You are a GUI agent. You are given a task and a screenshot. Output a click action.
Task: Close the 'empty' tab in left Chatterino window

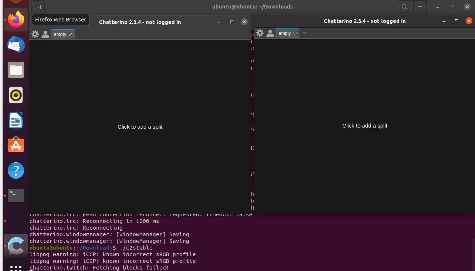[x=70, y=34]
